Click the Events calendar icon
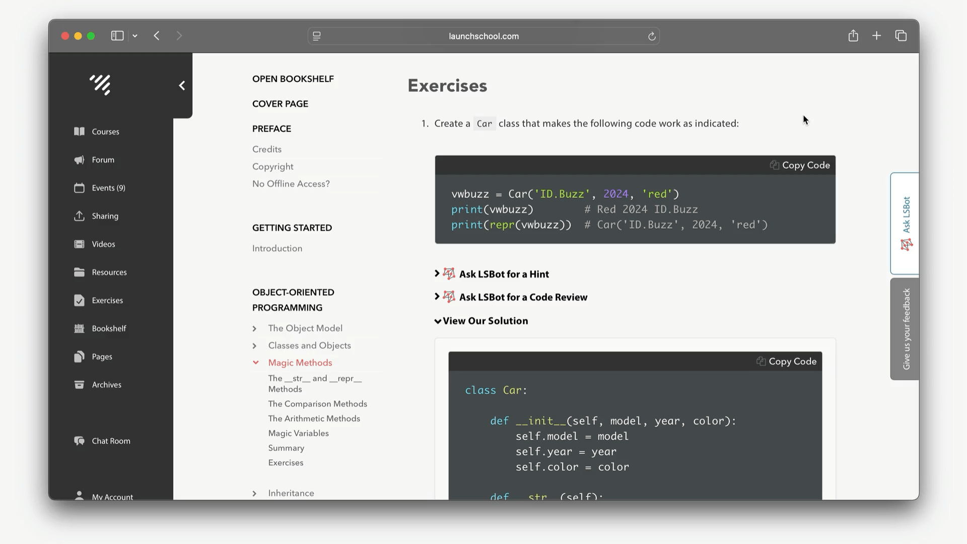The image size is (967, 544). pyautogui.click(x=79, y=188)
